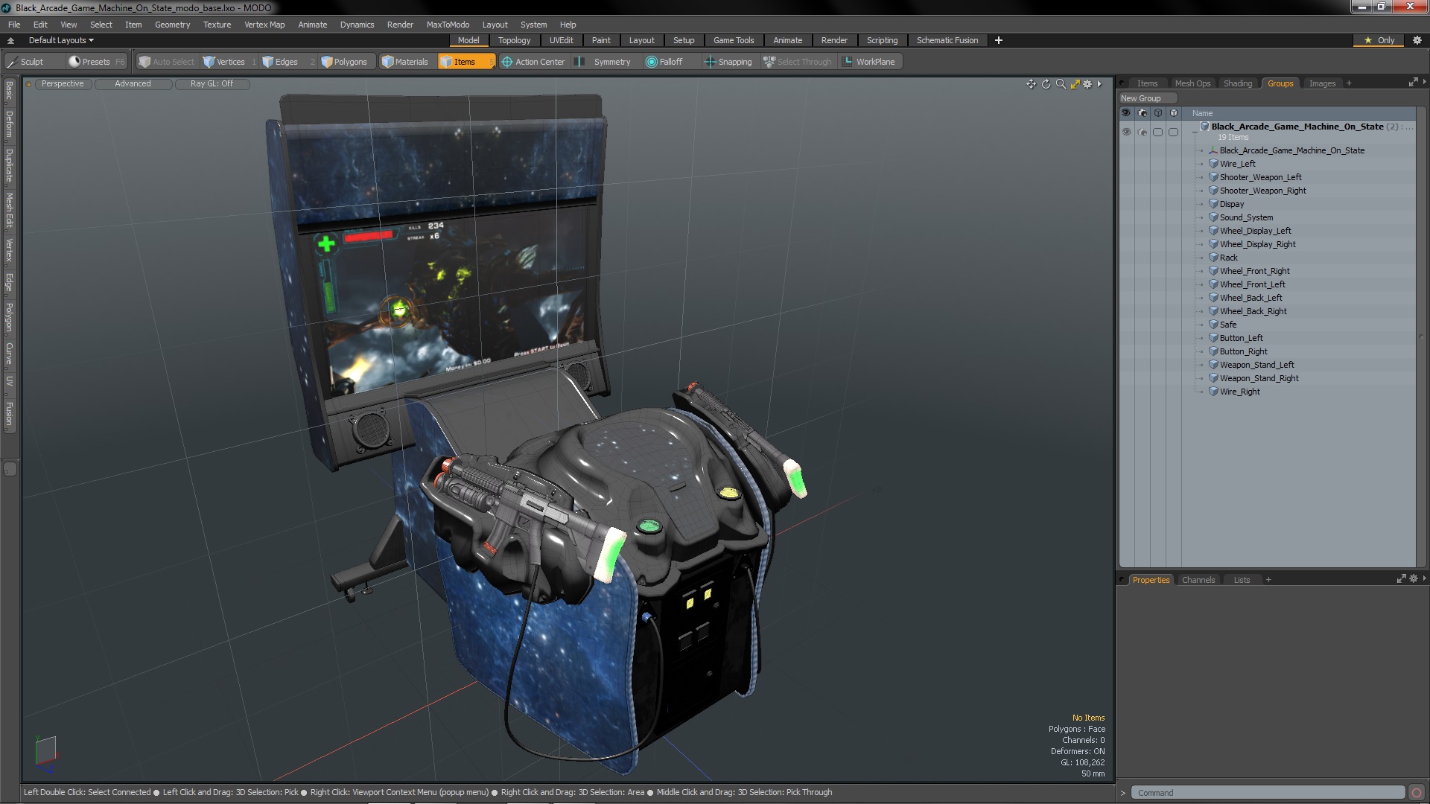Click the red record button beside Command
Image resolution: width=1430 pixels, height=804 pixels.
point(1417,793)
